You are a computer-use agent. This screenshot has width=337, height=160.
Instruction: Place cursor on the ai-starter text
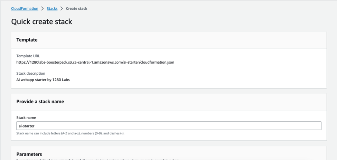tap(27, 126)
